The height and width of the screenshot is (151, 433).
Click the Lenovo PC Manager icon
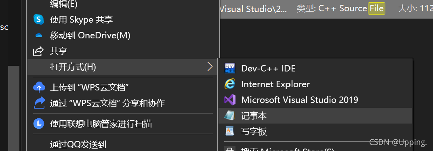point(39,124)
